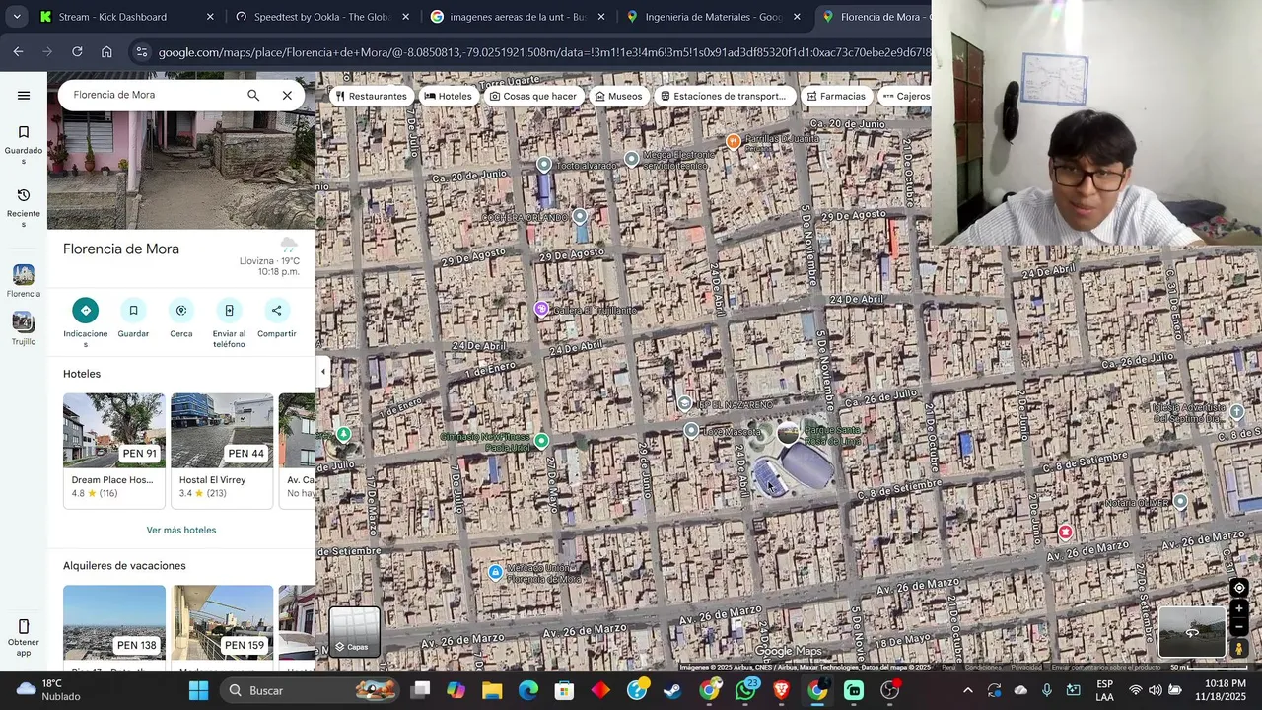Switch to Stream - Kick Dashboard tab
The width and height of the screenshot is (1262, 710).
[x=126, y=17]
